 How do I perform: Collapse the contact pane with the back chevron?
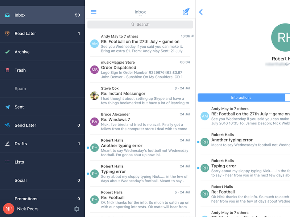pyautogui.click(x=201, y=12)
